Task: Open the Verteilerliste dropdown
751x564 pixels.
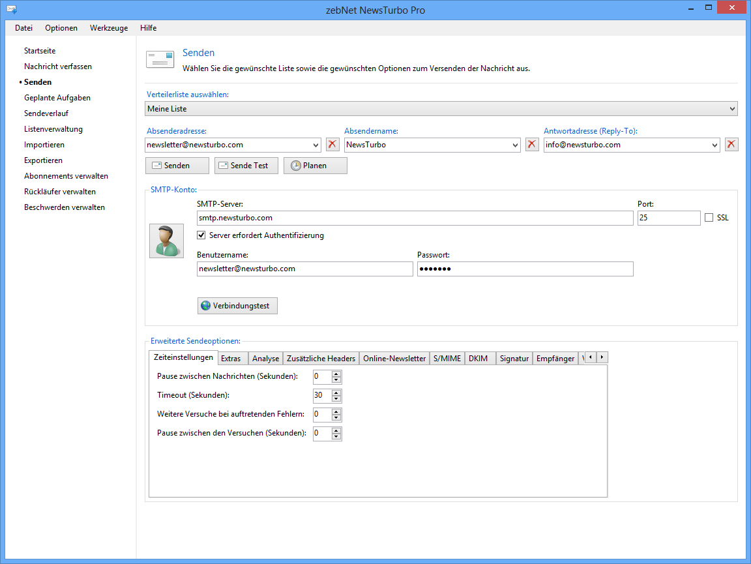Action: click(732, 109)
